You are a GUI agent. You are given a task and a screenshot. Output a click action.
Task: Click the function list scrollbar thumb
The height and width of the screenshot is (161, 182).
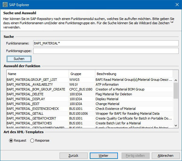[x=176, y=90]
